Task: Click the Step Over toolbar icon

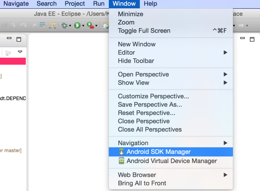Action: tap(24, 25)
